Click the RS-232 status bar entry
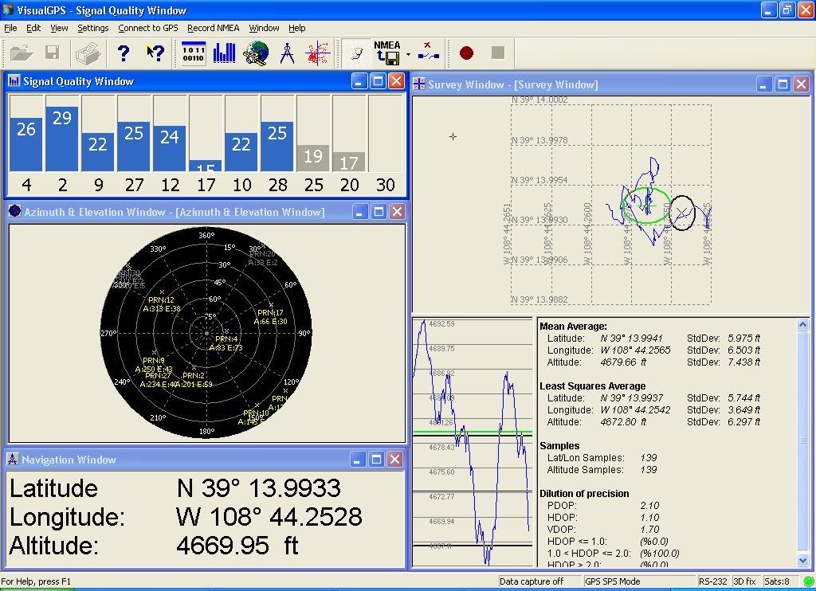 point(712,581)
